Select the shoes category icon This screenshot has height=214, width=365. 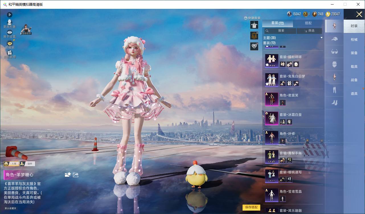point(335,102)
